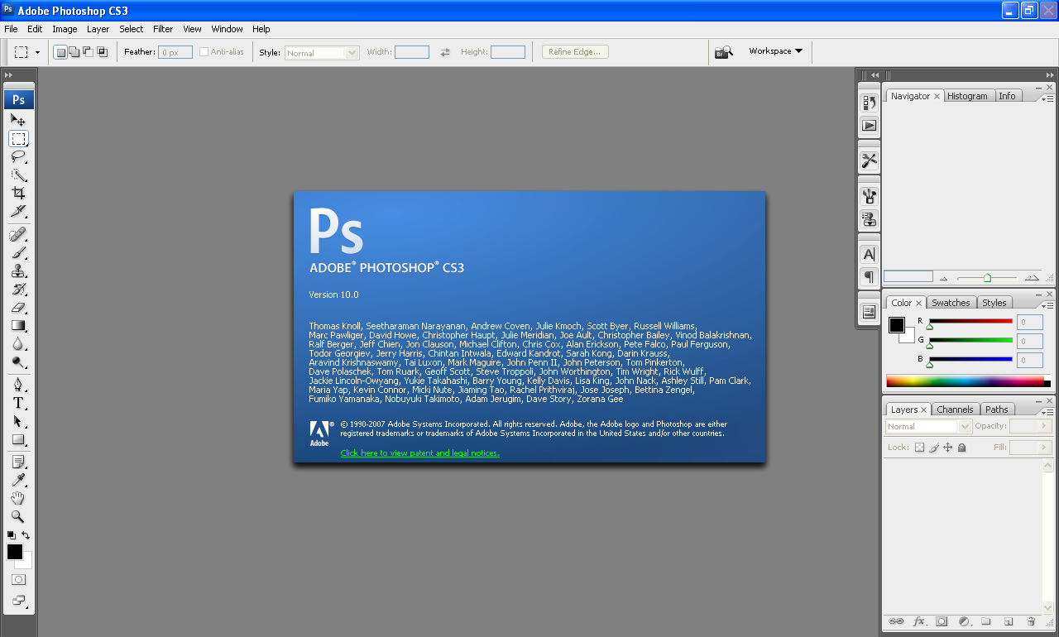Select the Dodge tool
The height and width of the screenshot is (637, 1059).
[18, 362]
